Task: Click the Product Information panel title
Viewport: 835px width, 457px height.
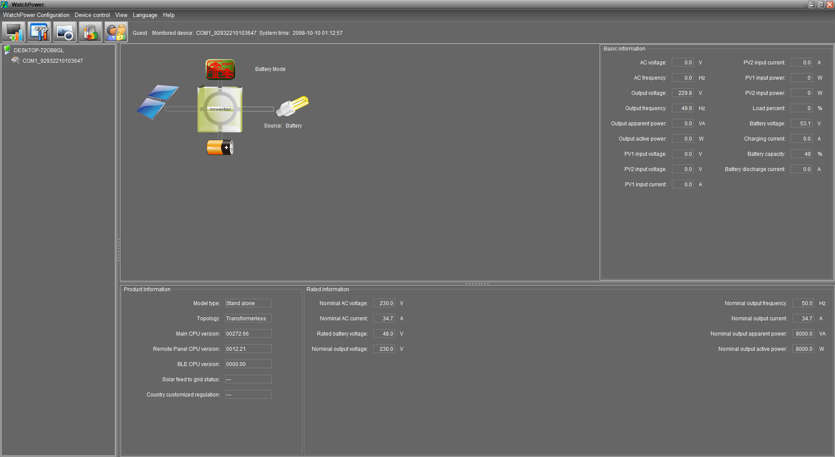Action: pyautogui.click(x=147, y=289)
